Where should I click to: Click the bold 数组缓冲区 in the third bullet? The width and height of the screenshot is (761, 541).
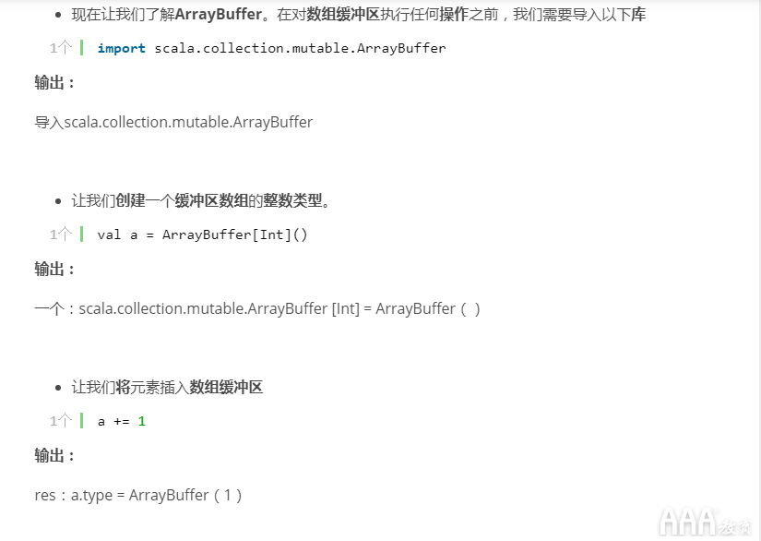226,388
